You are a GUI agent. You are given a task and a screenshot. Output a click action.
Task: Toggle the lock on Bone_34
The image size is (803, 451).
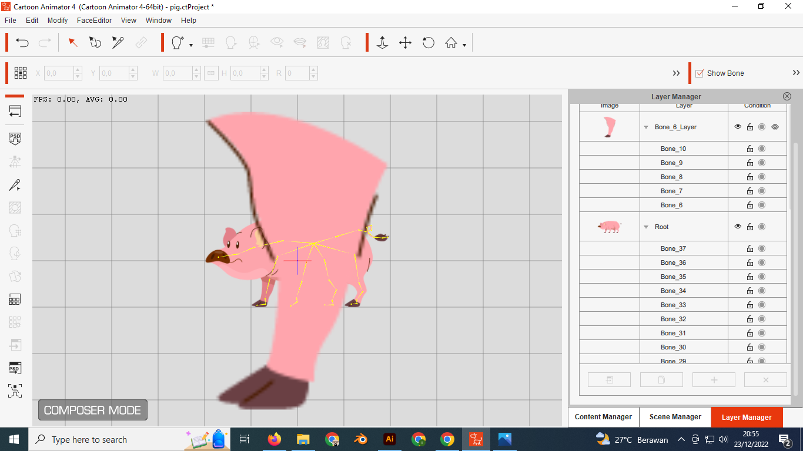[x=750, y=291]
